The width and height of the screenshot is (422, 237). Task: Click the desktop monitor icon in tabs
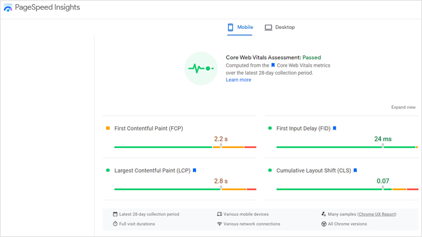(x=268, y=28)
